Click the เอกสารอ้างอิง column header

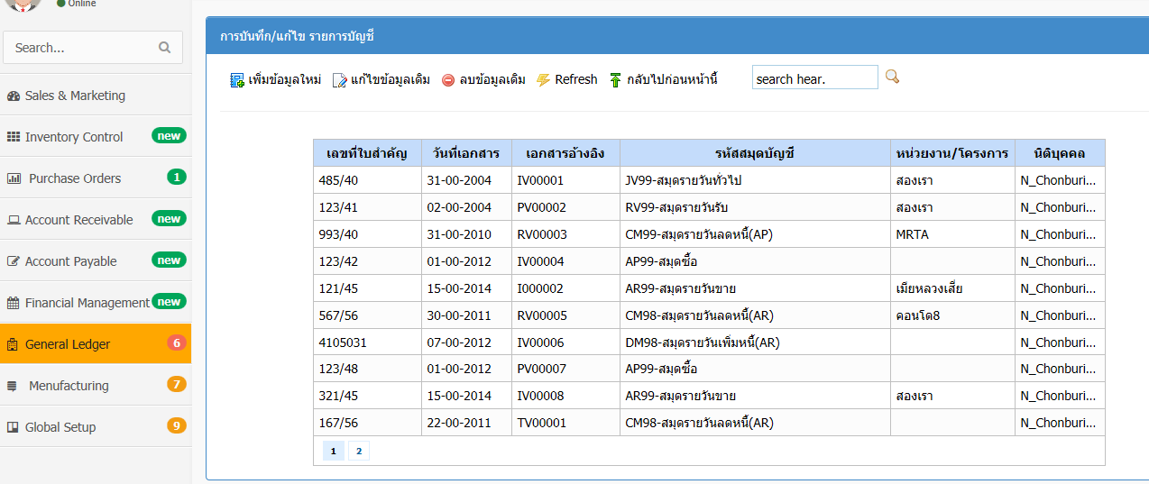565,153
